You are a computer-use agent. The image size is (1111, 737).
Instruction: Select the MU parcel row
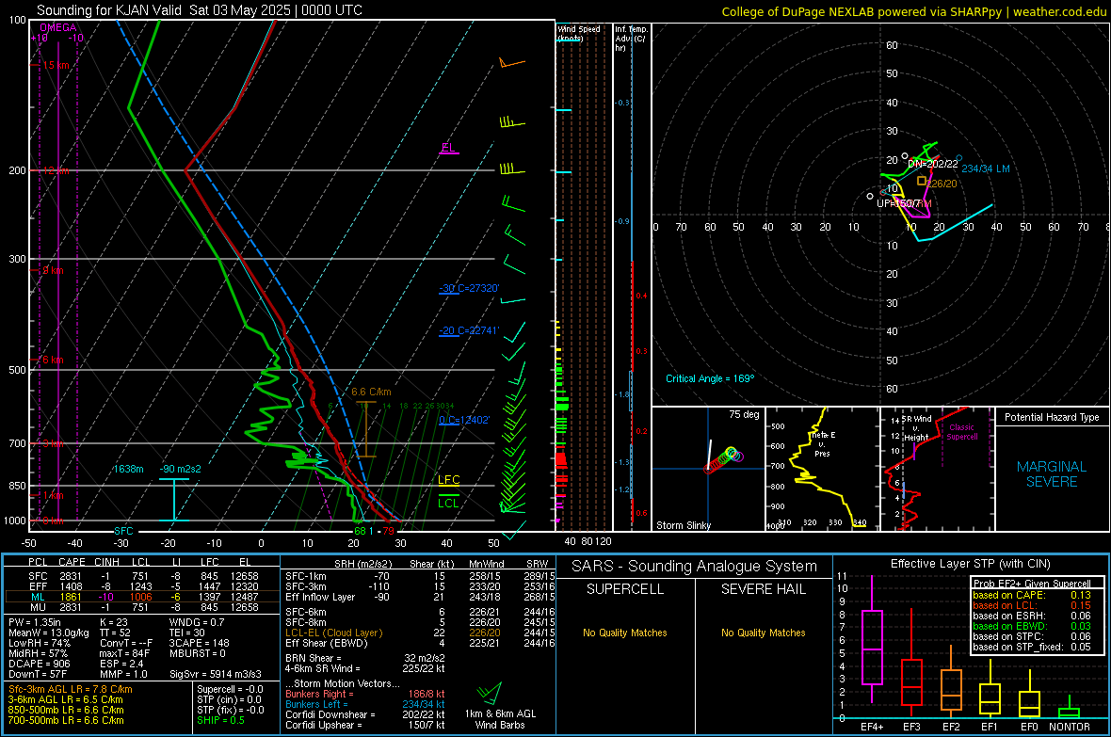click(142, 607)
